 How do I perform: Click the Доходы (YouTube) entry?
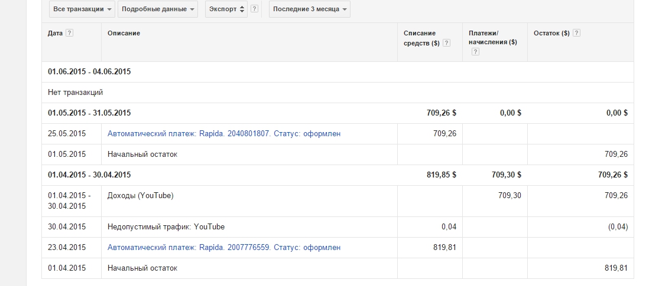click(x=140, y=196)
